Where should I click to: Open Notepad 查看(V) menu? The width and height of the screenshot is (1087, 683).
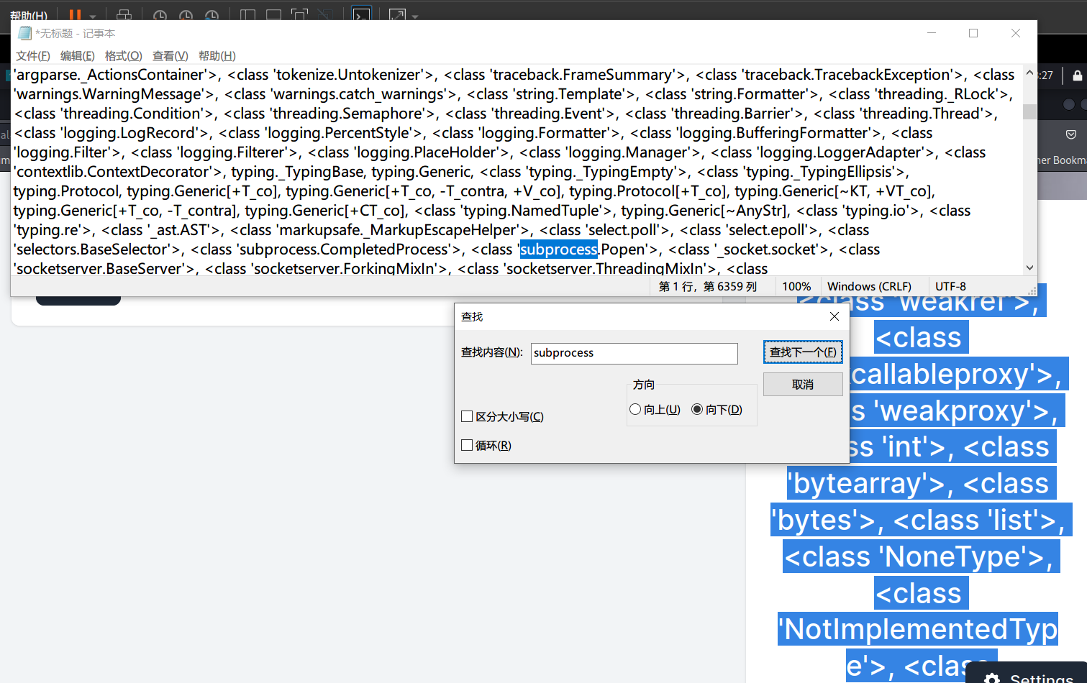pos(170,55)
